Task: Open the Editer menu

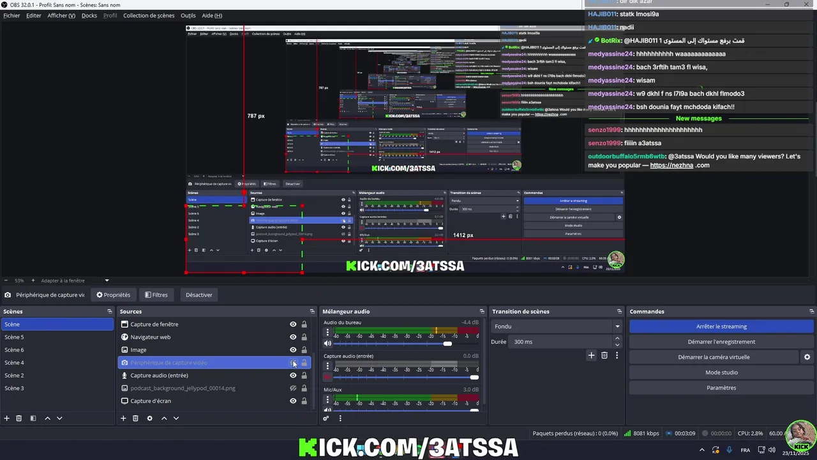Action: (34, 15)
